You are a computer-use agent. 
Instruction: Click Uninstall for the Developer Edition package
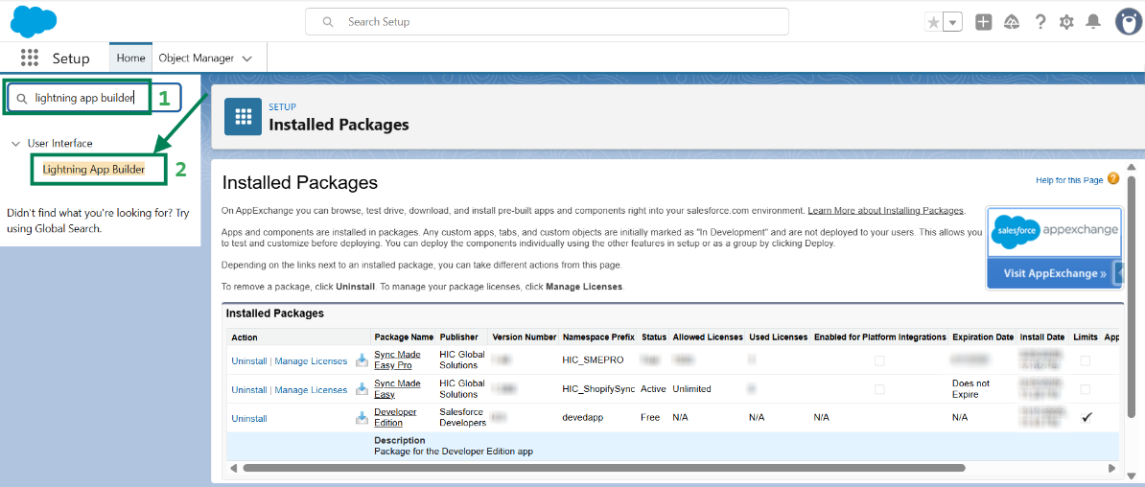[x=249, y=419]
